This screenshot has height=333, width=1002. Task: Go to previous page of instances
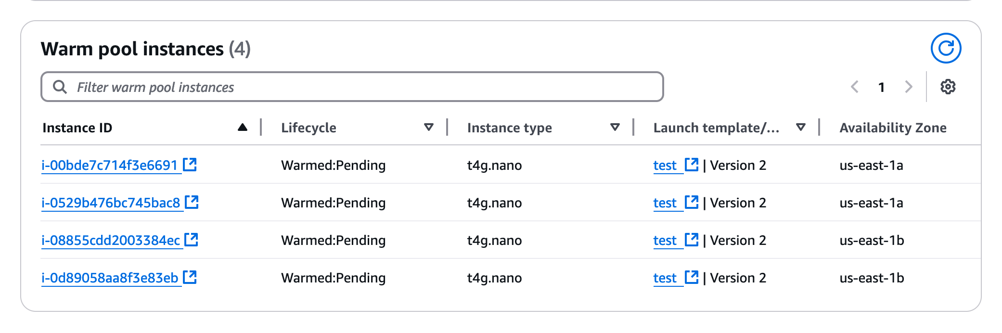[855, 87]
